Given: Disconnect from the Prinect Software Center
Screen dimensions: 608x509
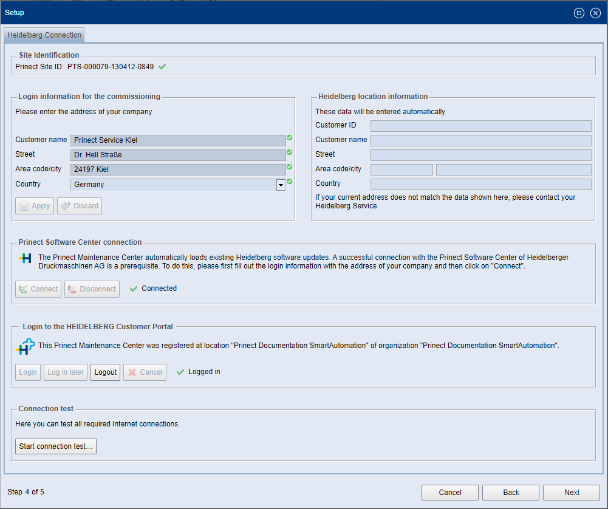Looking at the screenshot, I should [92, 289].
